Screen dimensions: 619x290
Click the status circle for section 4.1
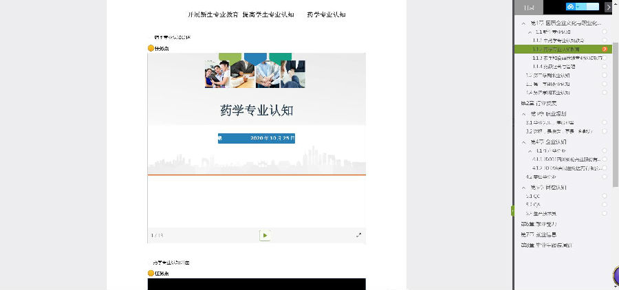pyautogui.click(x=605, y=150)
